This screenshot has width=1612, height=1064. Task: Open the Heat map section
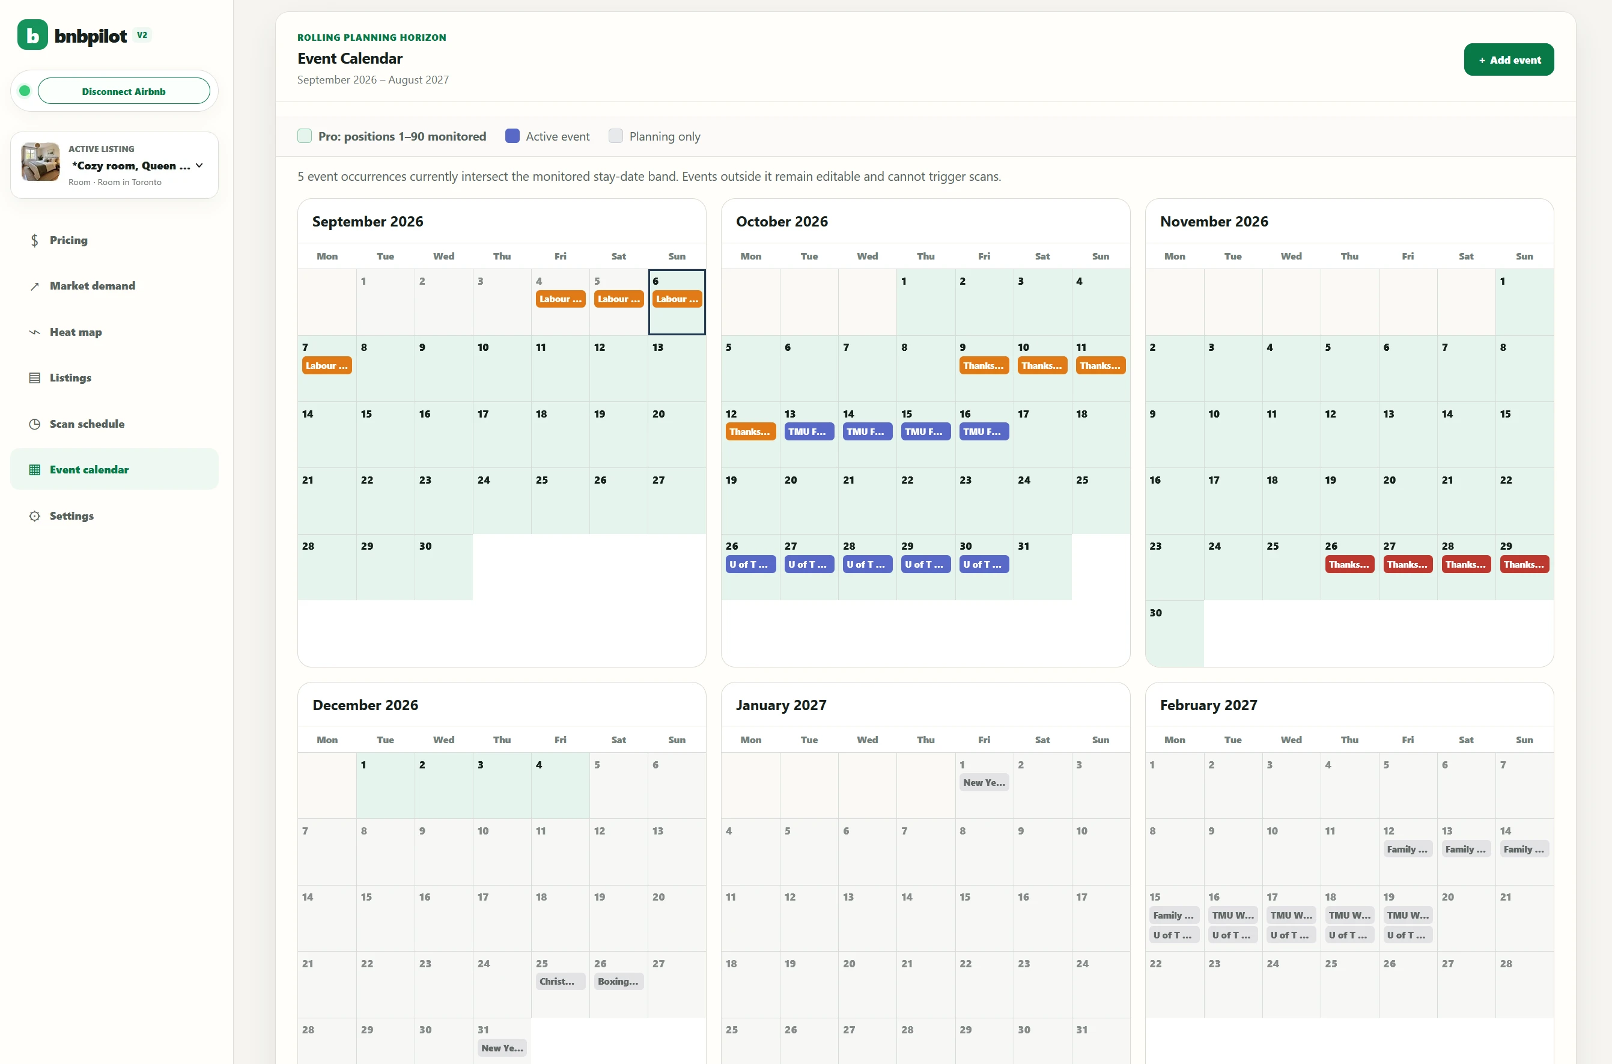point(114,332)
